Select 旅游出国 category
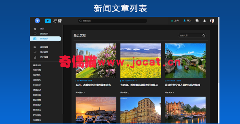 (x=37, y=95)
